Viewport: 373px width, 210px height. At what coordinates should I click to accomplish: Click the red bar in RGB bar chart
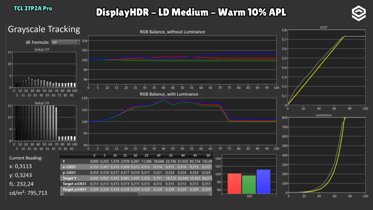point(234,183)
